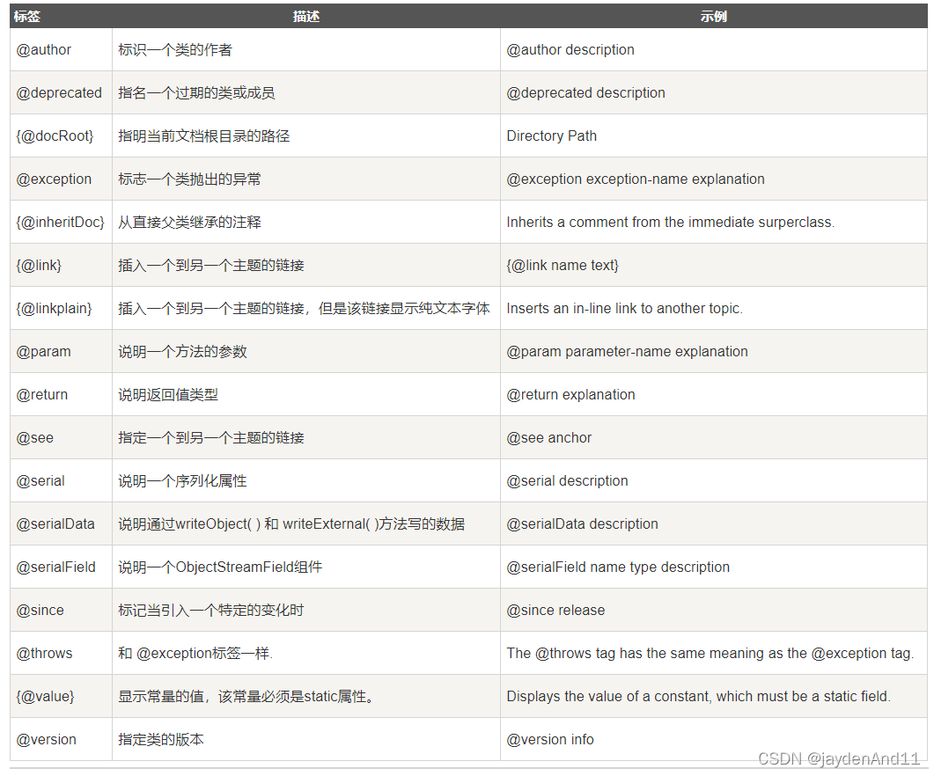Click description 指明当前文档根目录的路径

[203, 135]
